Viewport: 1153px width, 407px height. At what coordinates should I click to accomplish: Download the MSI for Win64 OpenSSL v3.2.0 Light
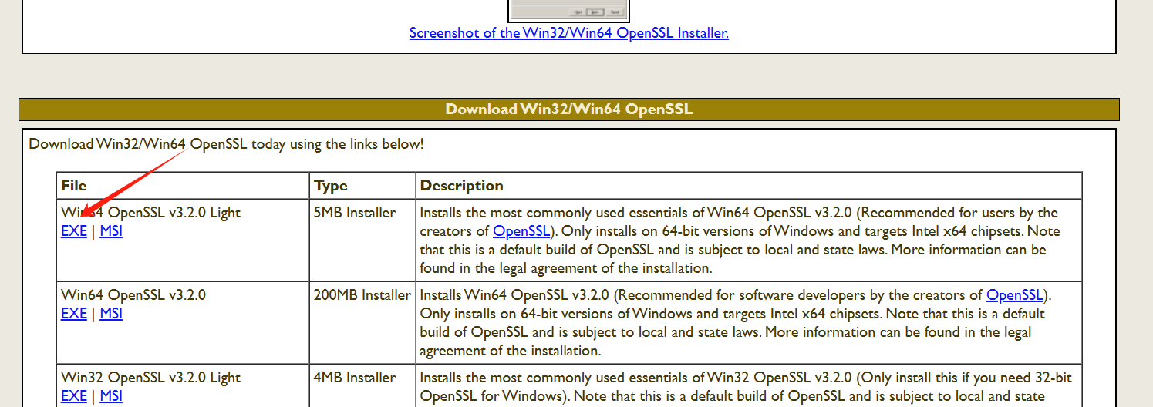[111, 231]
